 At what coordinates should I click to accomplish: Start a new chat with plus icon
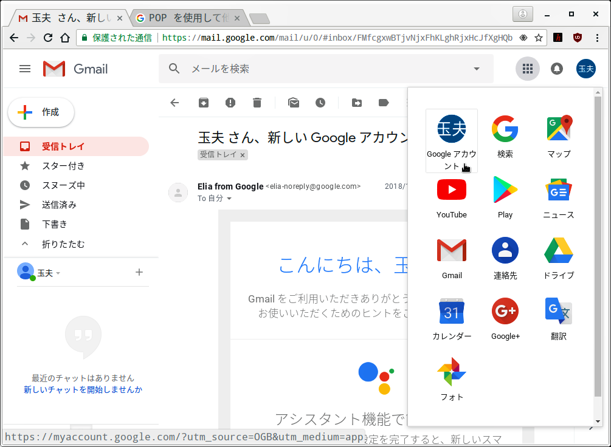[x=139, y=272]
